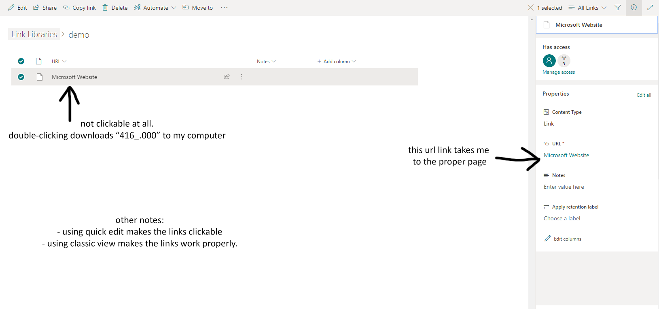Toggle the information details pane icon
The image size is (659, 309).
click(x=634, y=8)
